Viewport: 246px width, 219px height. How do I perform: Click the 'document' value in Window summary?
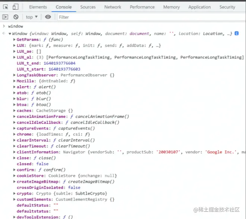[x=139, y=33]
